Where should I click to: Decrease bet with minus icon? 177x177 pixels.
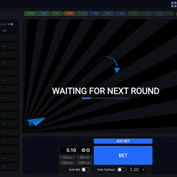[x=84, y=150]
